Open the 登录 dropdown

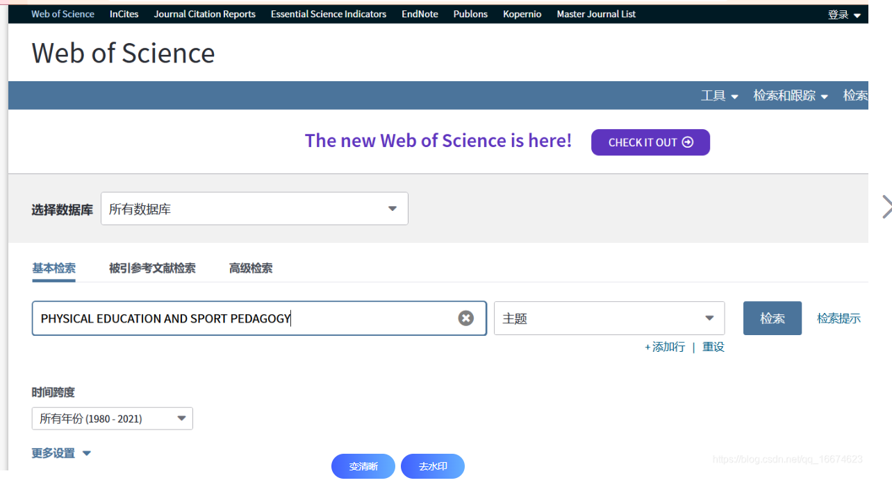coord(844,15)
